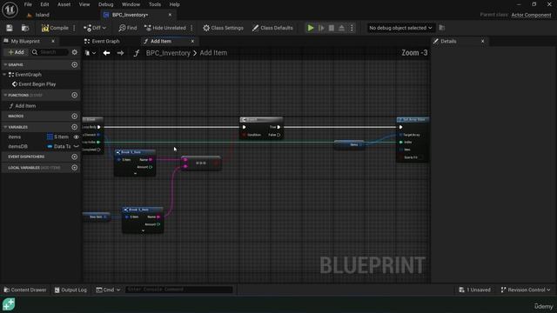Select Event Begin Play entry
The image size is (557, 313).
pyautogui.click(x=37, y=84)
